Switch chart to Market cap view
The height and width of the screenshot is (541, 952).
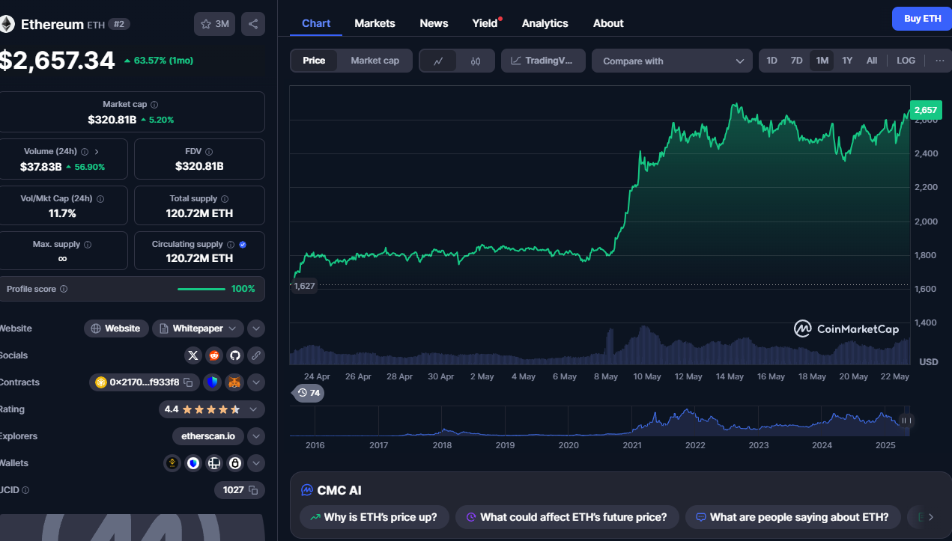[x=375, y=61]
